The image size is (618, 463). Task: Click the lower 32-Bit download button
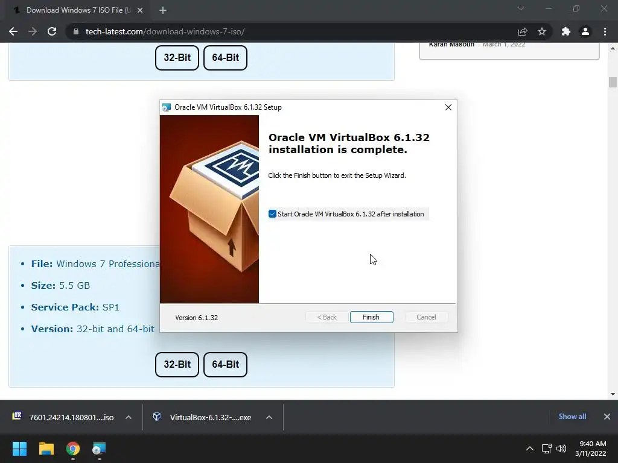[177, 365]
